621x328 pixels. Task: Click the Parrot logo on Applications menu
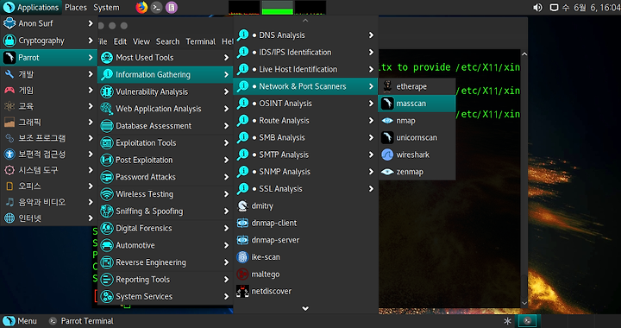click(x=9, y=8)
